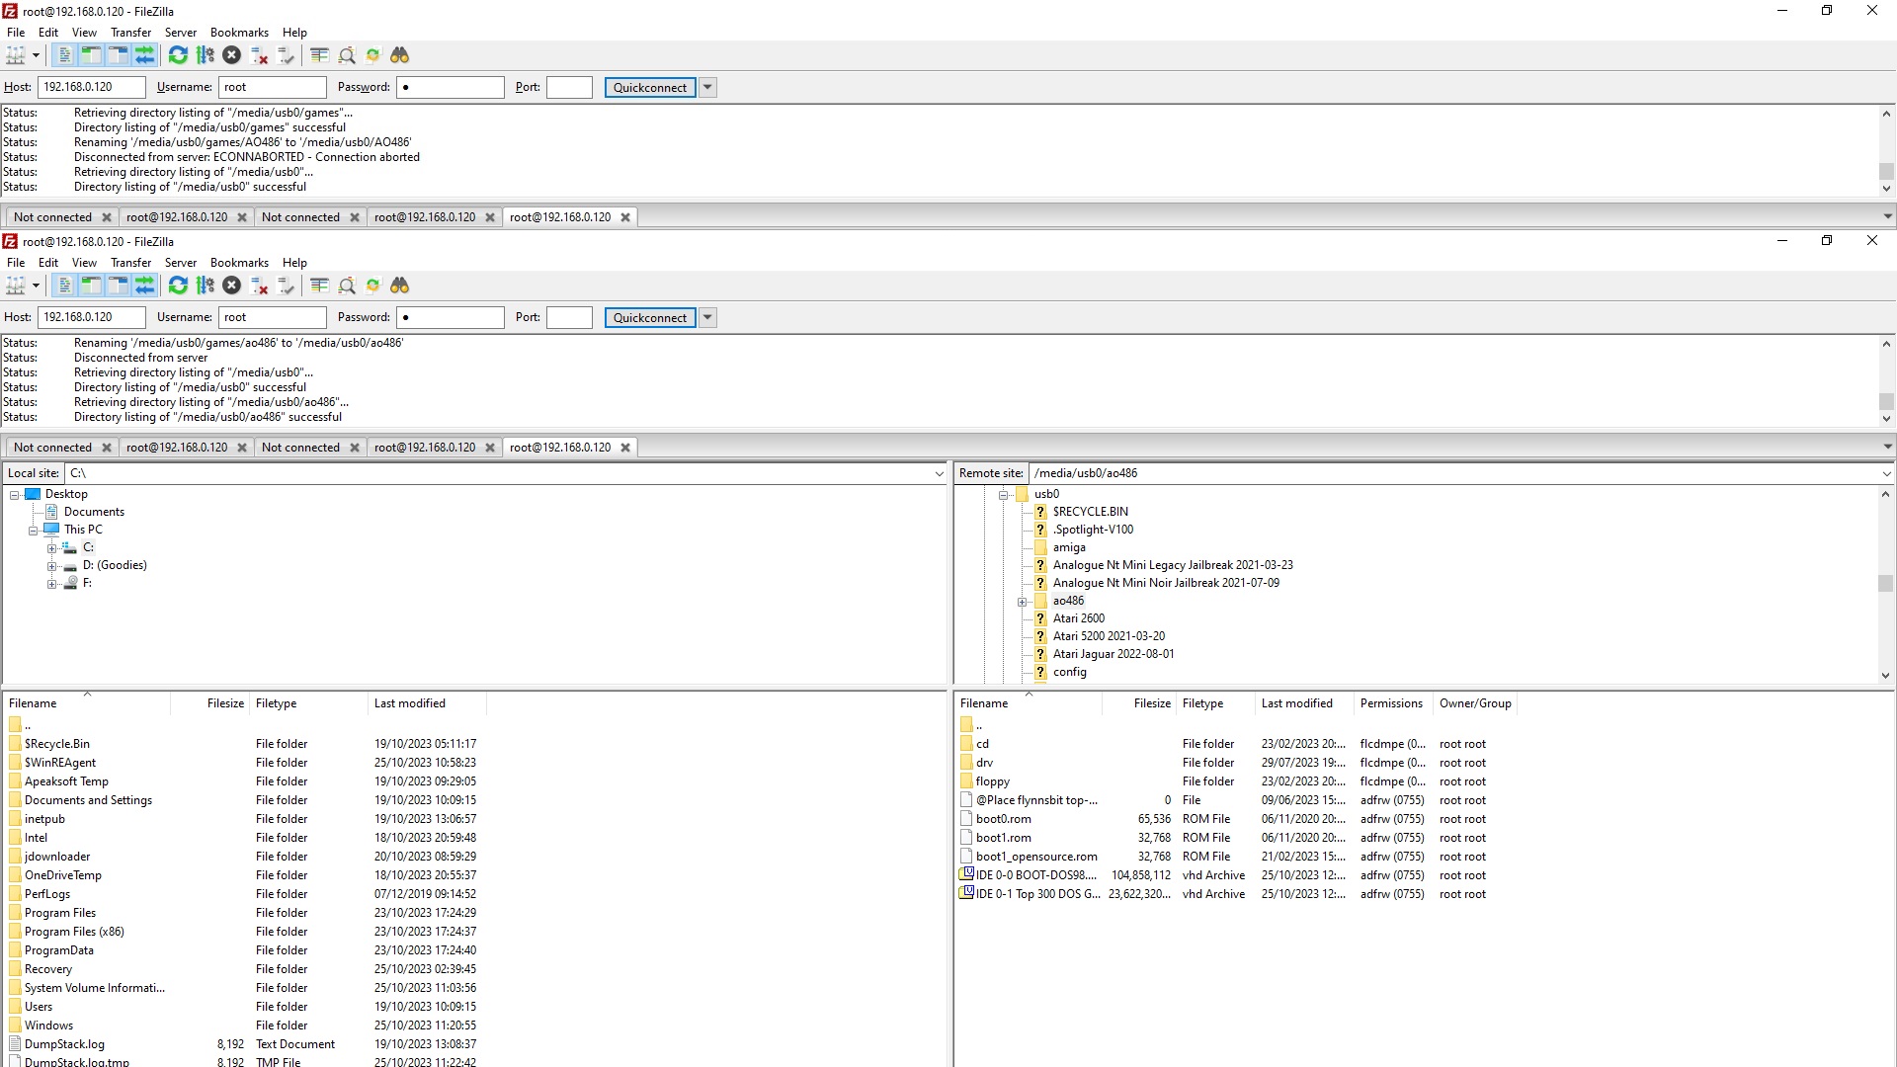Sort remote pane by Owner/Group column
1897x1067 pixels.
click(x=1475, y=703)
